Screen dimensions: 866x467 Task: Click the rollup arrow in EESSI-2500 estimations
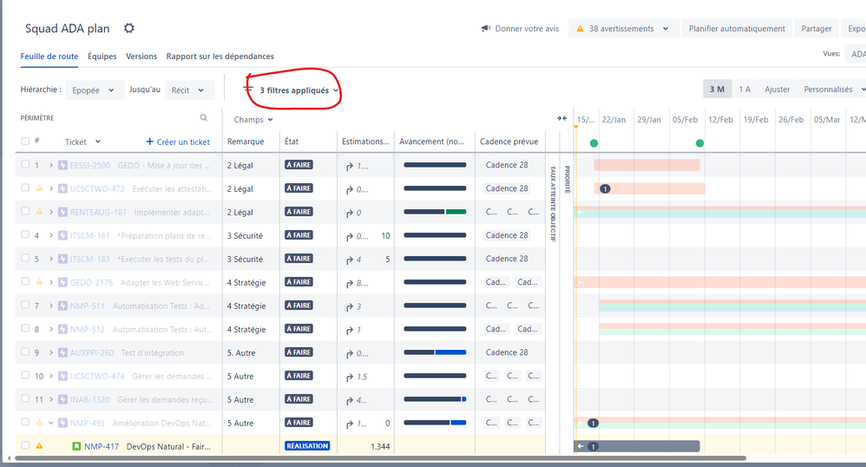tap(350, 167)
